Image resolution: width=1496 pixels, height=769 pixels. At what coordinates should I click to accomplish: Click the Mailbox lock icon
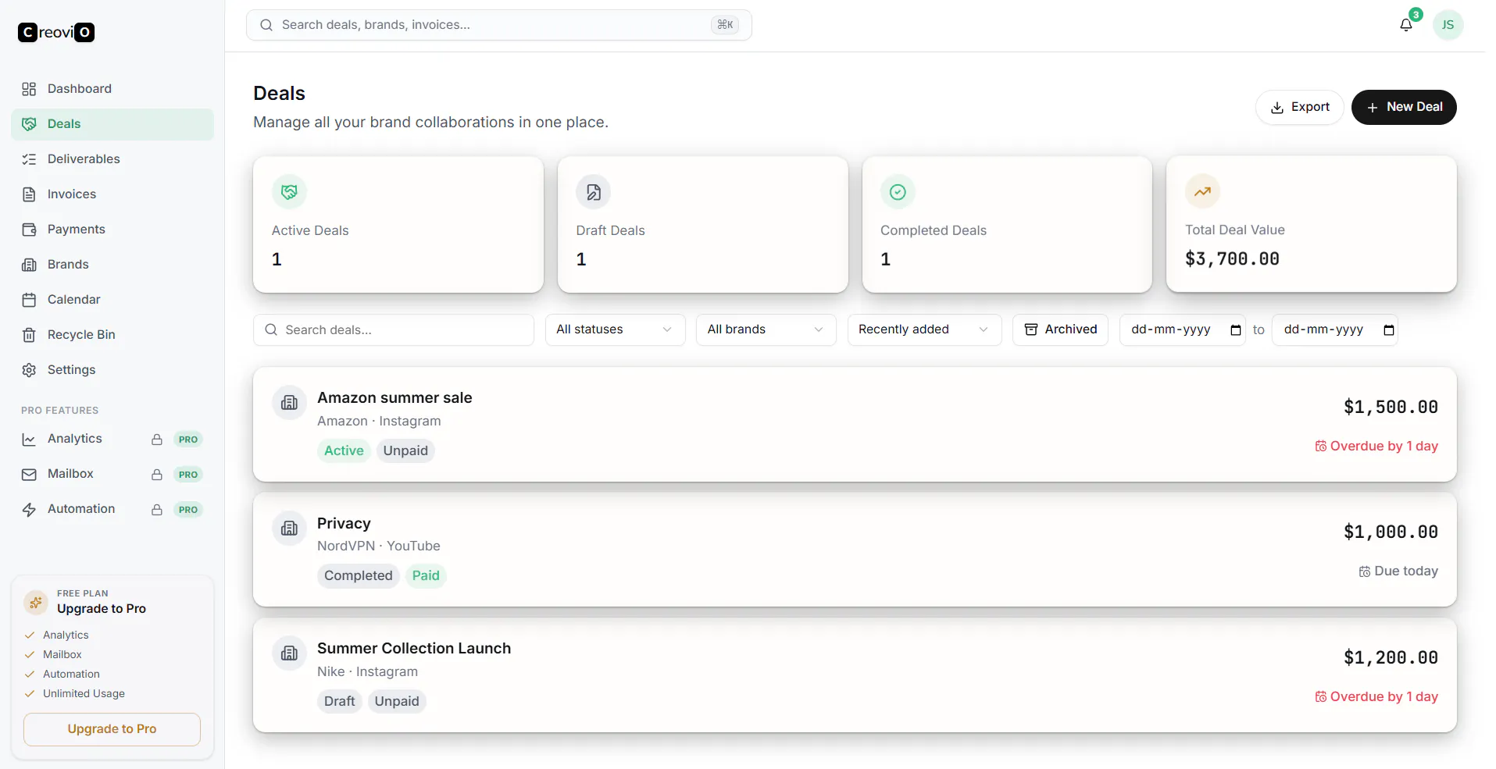(157, 475)
